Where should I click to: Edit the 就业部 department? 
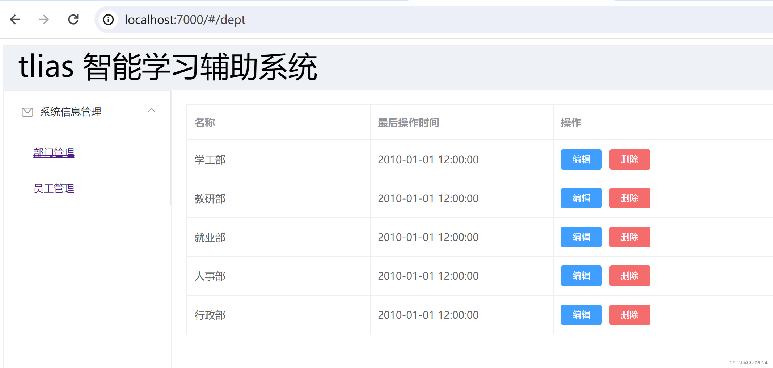pyautogui.click(x=581, y=237)
